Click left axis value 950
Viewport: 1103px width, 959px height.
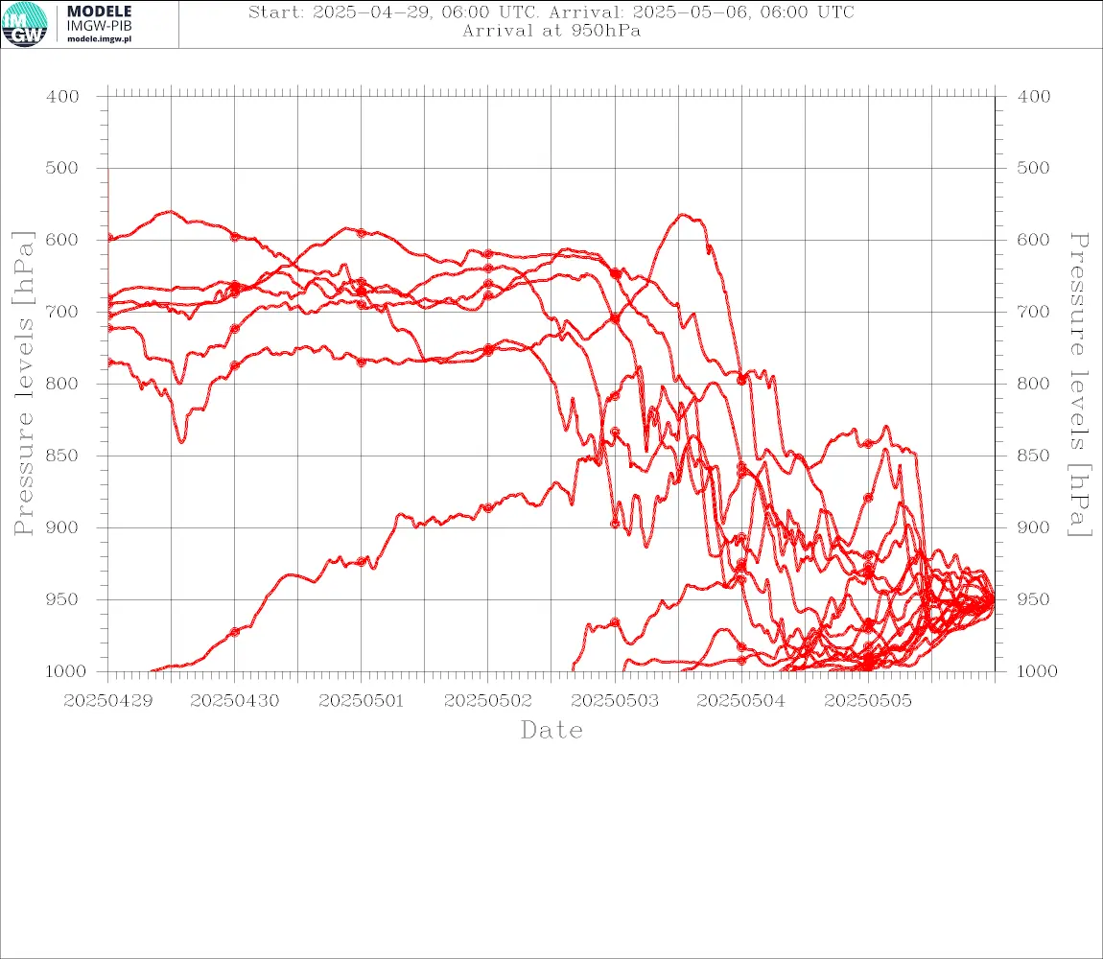point(62,599)
